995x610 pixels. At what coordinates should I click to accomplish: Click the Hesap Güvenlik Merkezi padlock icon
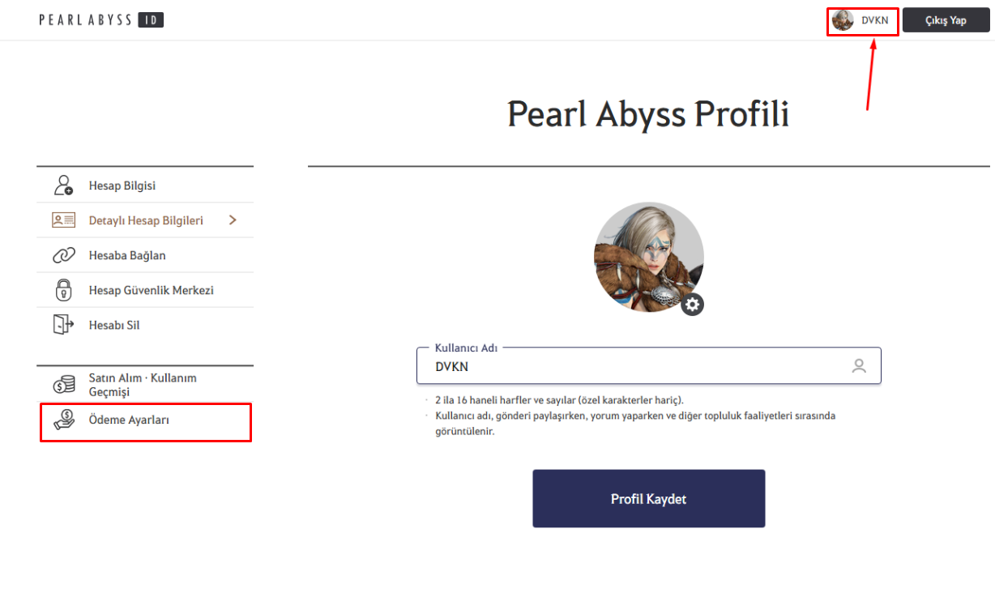[x=63, y=289]
